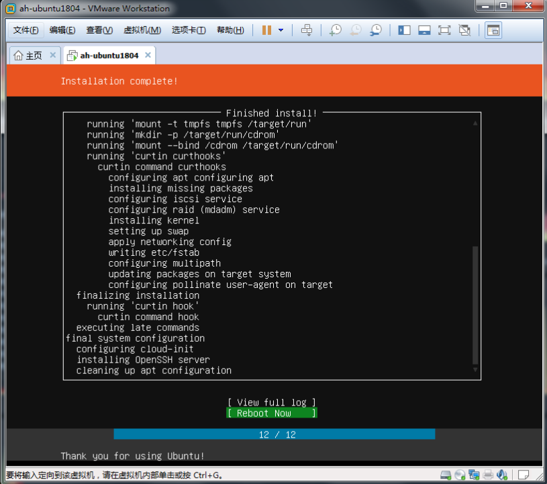Expand the power options dropdown arrow
Viewport: 547px width, 484px height.
pos(281,30)
